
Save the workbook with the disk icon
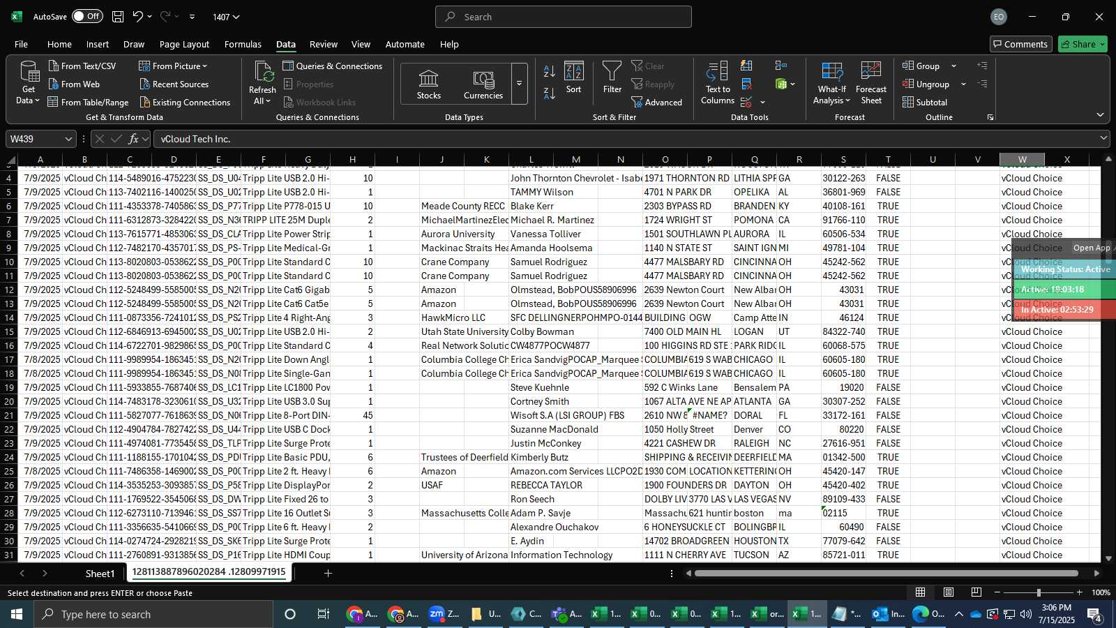[118, 17]
